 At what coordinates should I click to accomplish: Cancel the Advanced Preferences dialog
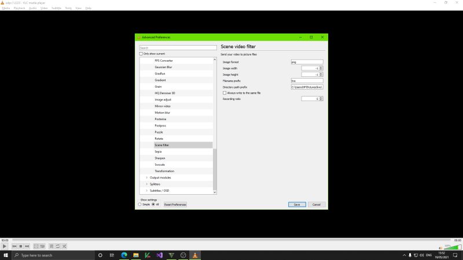[317, 205]
